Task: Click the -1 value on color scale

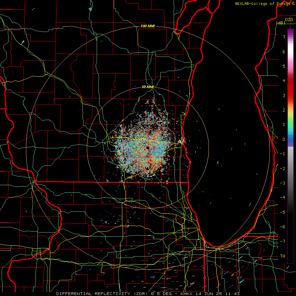Action: click(283, 154)
